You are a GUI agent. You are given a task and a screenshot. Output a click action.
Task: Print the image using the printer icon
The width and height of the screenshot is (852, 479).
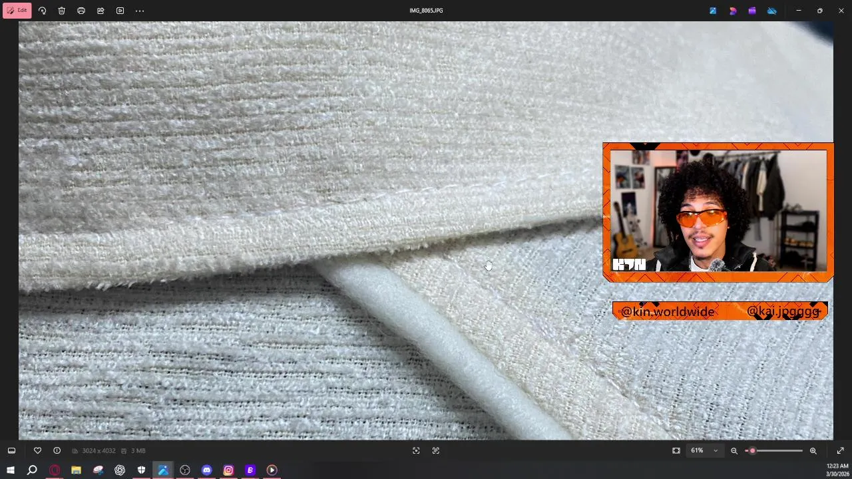click(81, 11)
